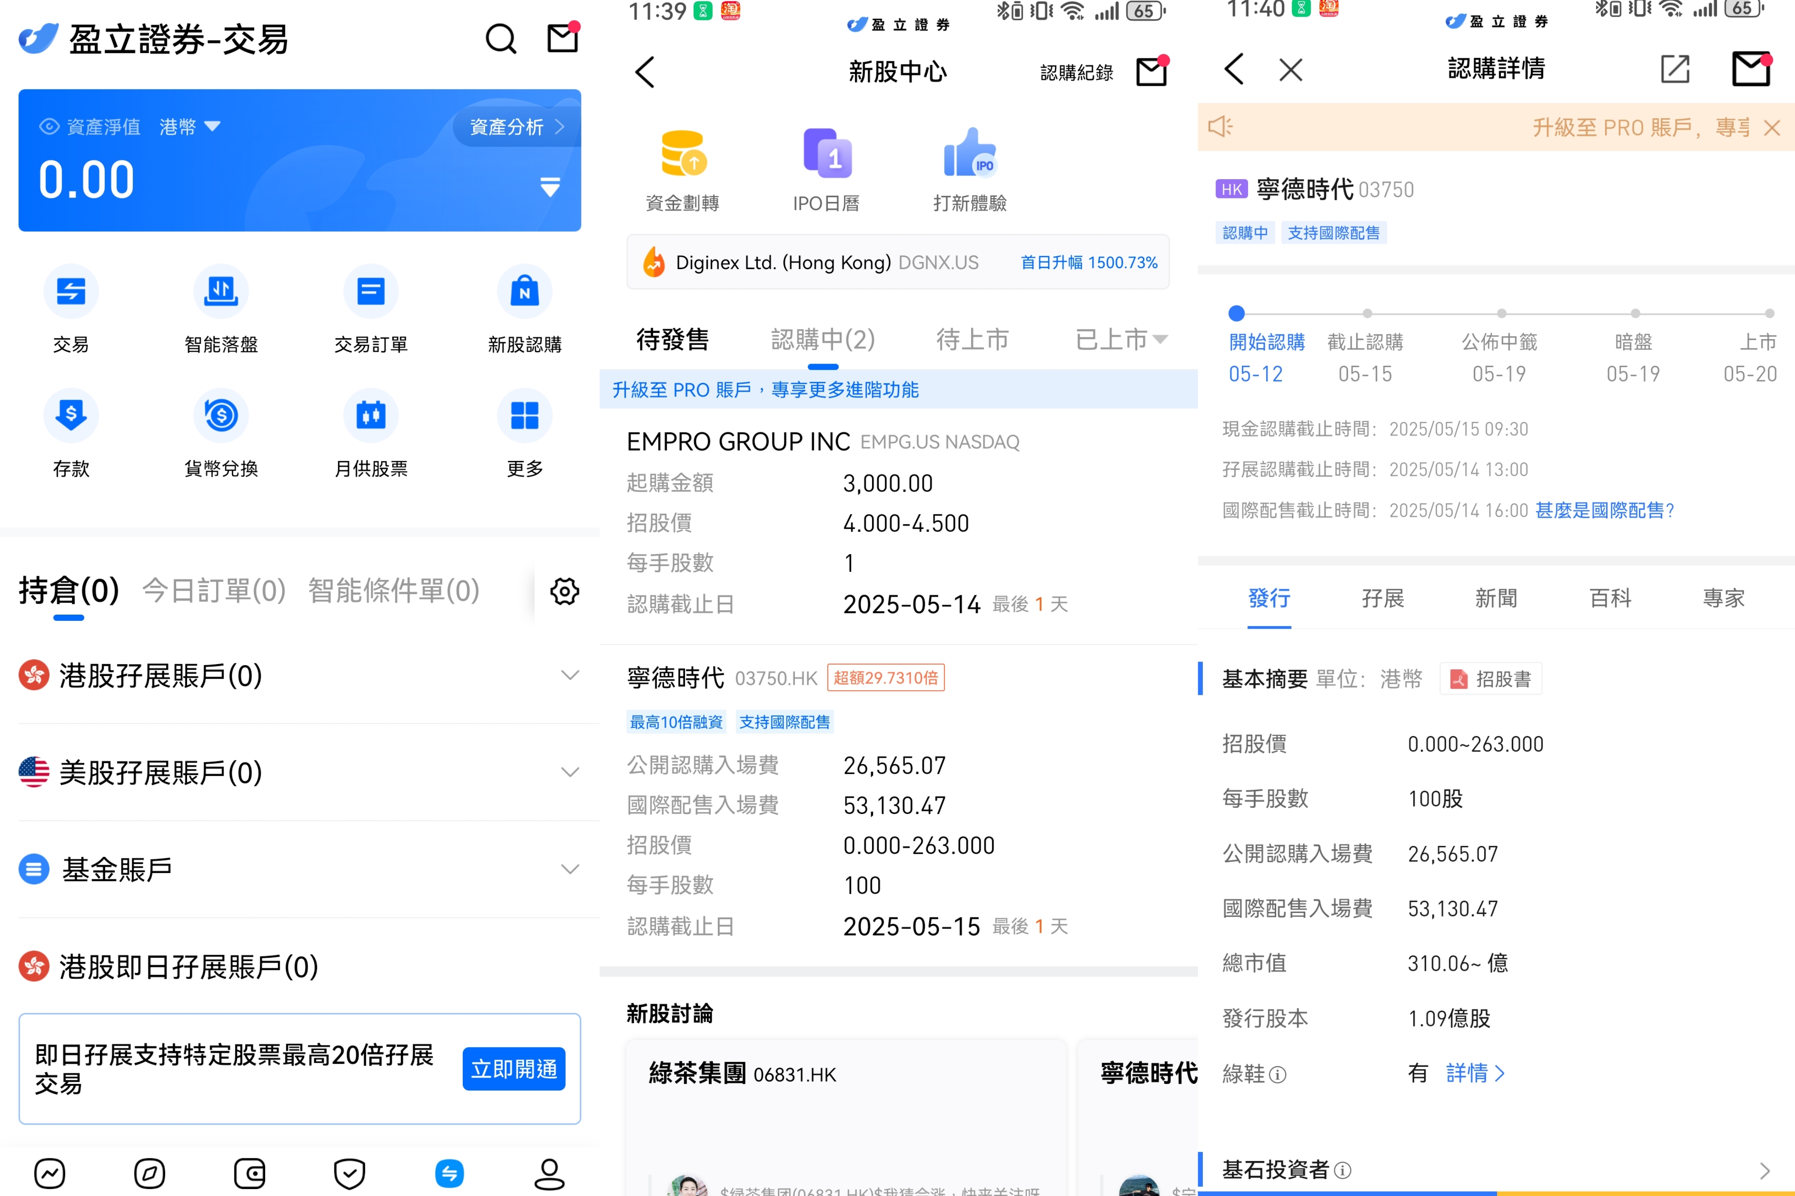Select 智能條件單(0) tab
Screen dimensions: 1795x1196
(x=394, y=591)
